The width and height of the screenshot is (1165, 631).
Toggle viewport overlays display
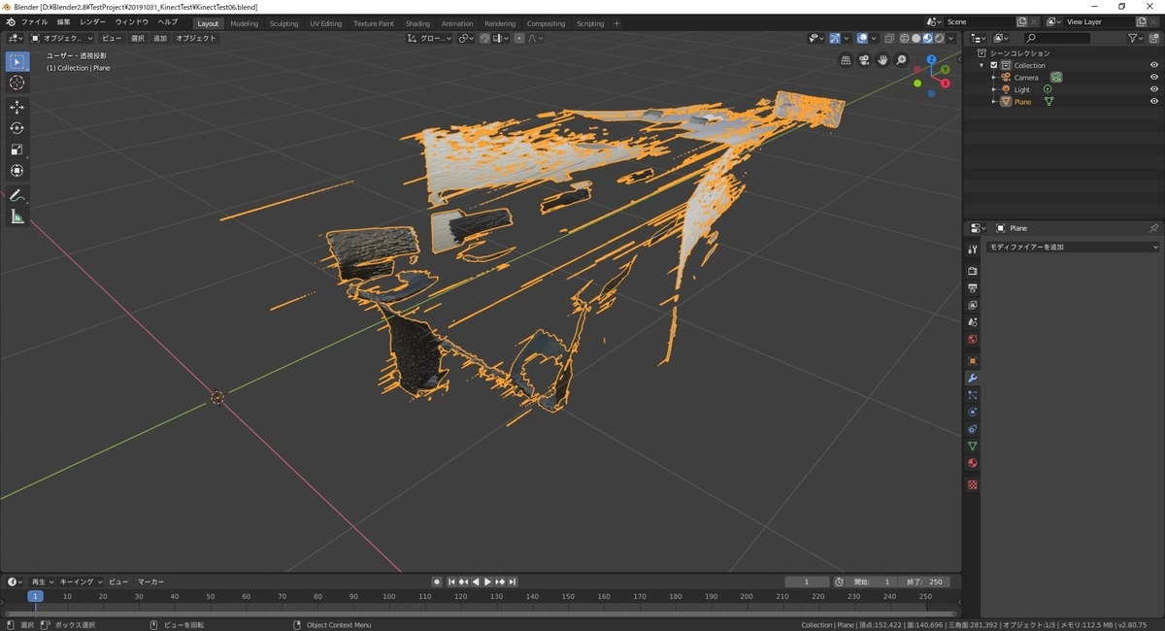[862, 39]
